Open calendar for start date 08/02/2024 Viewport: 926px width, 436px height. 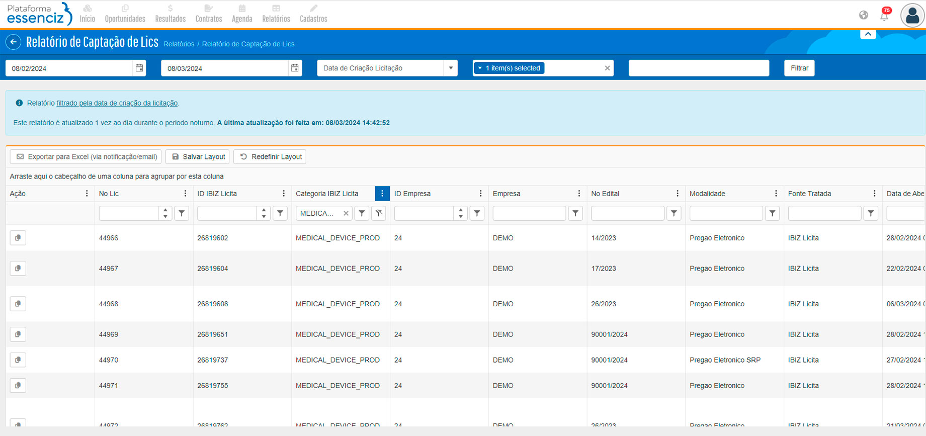pyautogui.click(x=139, y=68)
